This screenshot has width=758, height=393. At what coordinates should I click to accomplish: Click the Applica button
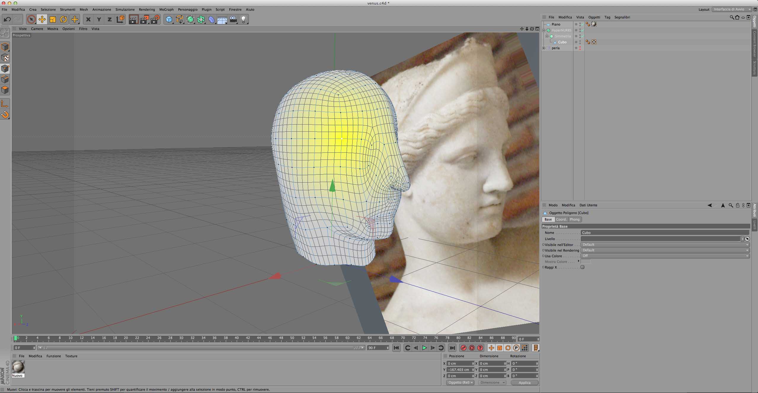[x=524, y=383]
